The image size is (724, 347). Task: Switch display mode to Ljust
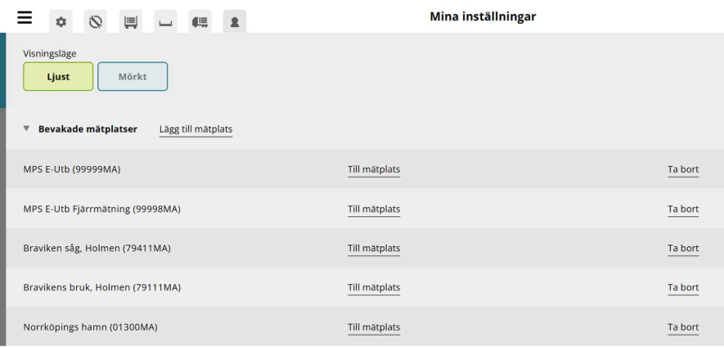point(58,77)
